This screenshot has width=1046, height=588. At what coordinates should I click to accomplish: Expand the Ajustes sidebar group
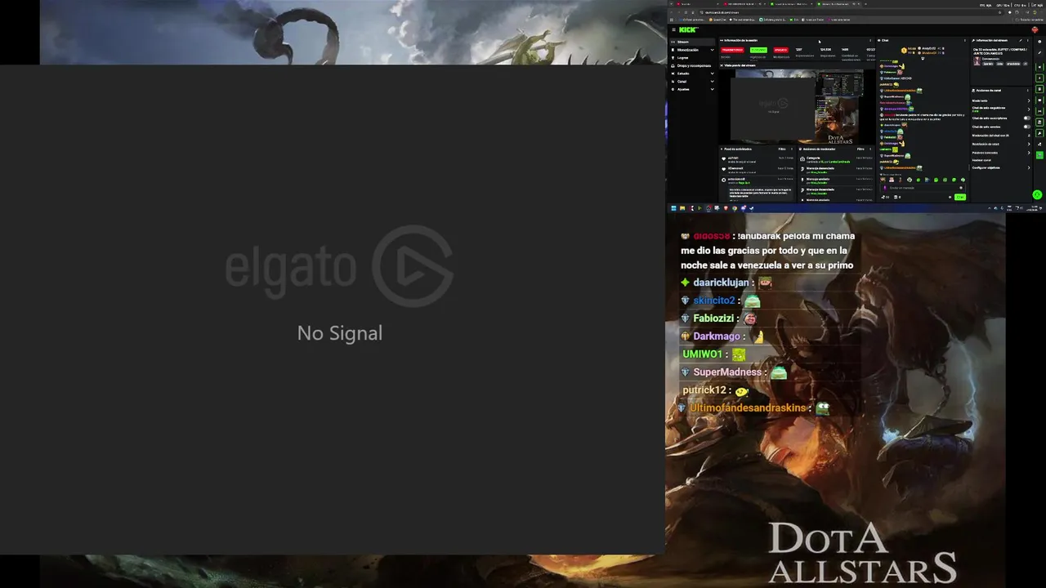click(x=692, y=89)
